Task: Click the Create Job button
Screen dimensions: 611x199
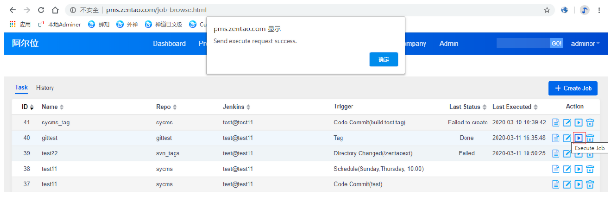Action: point(572,88)
